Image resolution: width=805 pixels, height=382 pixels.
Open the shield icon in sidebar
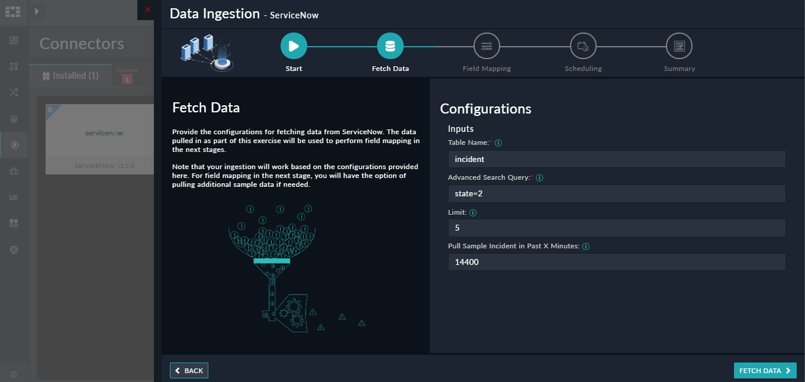[14, 119]
